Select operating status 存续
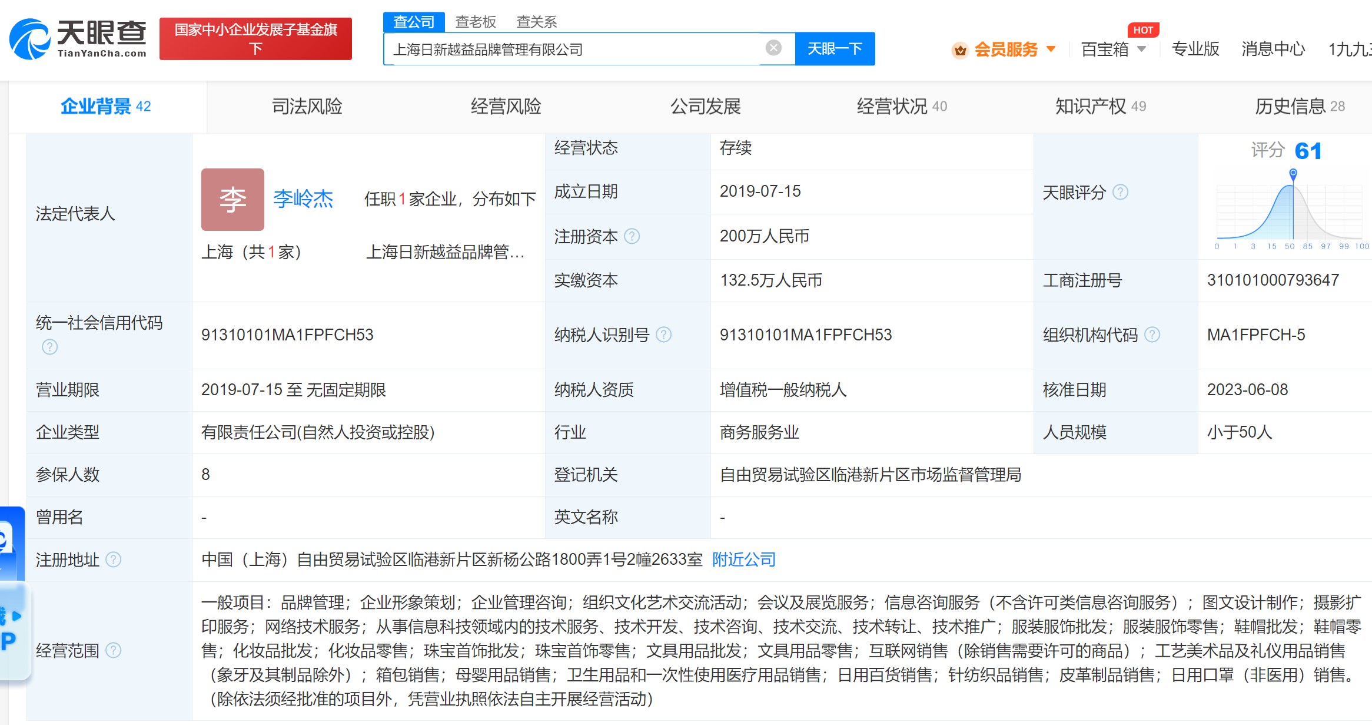This screenshot has width=1372, height=725. [736, 147]
